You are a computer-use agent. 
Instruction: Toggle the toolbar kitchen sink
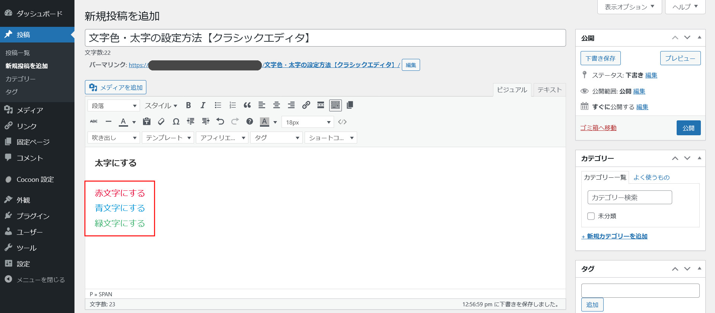[336, 105]
